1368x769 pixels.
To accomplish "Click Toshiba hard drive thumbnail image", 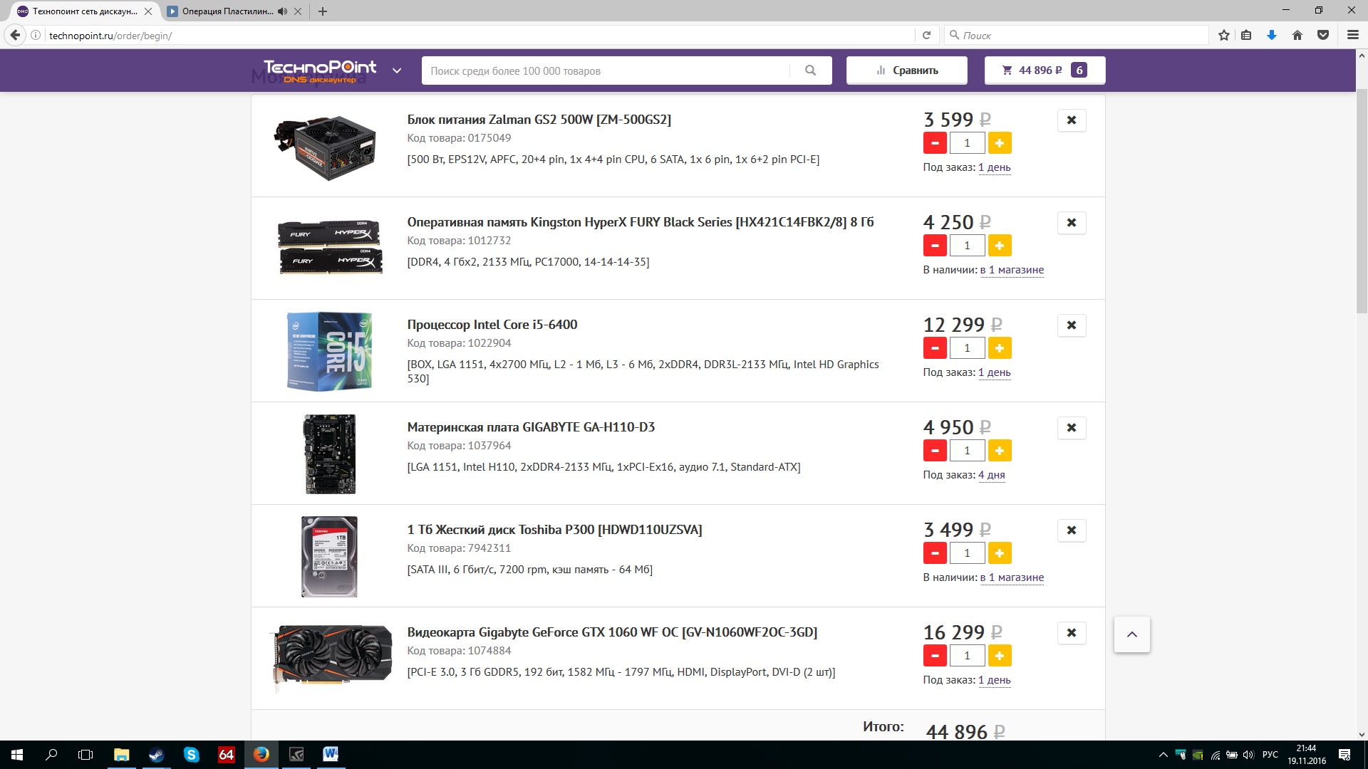I will 329,557.
